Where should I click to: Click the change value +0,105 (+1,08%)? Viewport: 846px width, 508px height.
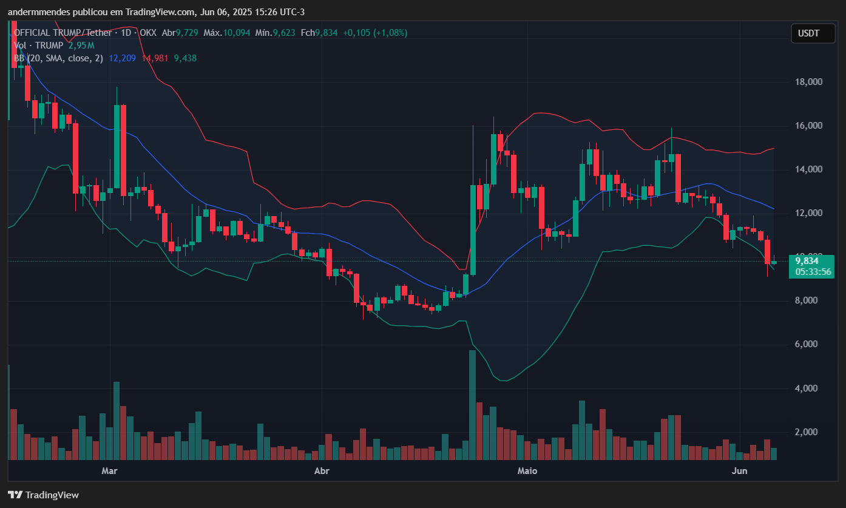tap(375, 33)
